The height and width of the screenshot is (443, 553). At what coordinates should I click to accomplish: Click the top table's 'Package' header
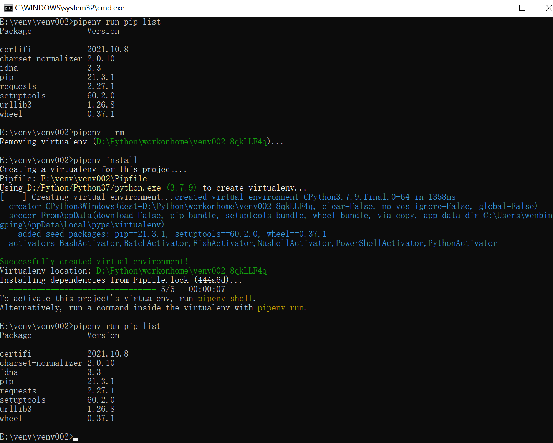pos(16,31)
